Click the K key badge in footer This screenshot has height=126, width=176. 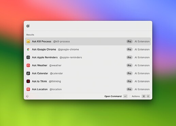click(x=148, y=96)
